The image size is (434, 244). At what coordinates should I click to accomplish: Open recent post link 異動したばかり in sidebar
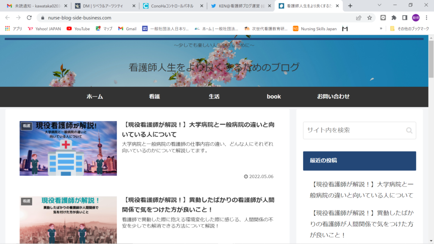coord(362,224)
